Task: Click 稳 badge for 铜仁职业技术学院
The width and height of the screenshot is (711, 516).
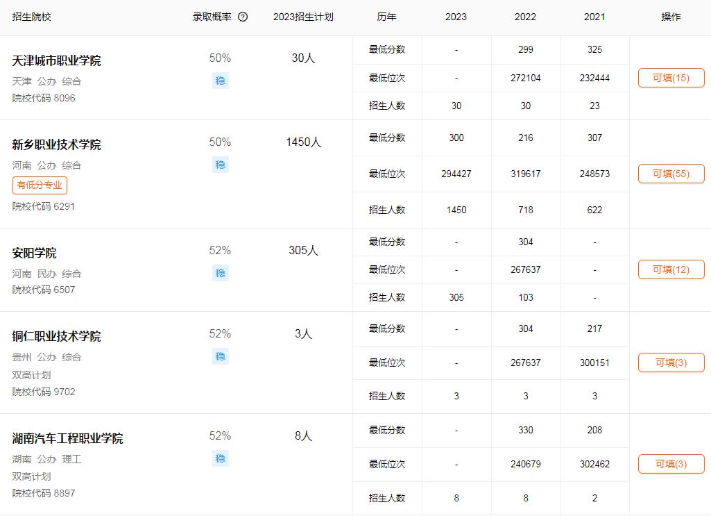Action: point(221,356)
